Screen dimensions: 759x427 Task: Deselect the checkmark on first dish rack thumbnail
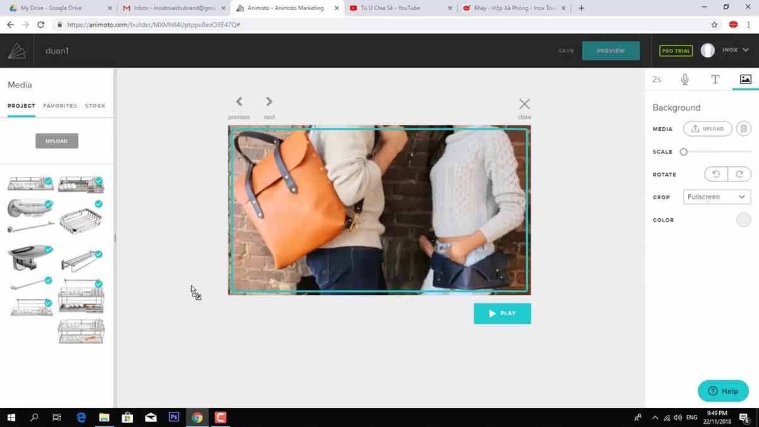point(47,180)
